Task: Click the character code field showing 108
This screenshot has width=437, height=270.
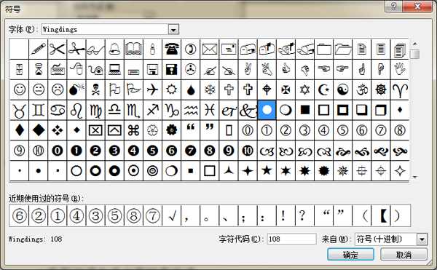Action: (x=291, y=239)
